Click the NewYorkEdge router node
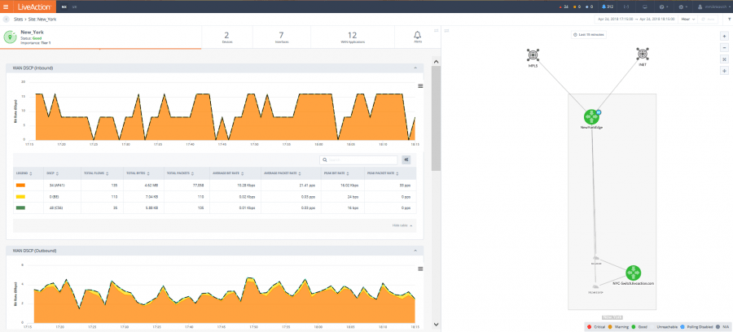Screen dimensions: 733x332 tap(590, 117)
